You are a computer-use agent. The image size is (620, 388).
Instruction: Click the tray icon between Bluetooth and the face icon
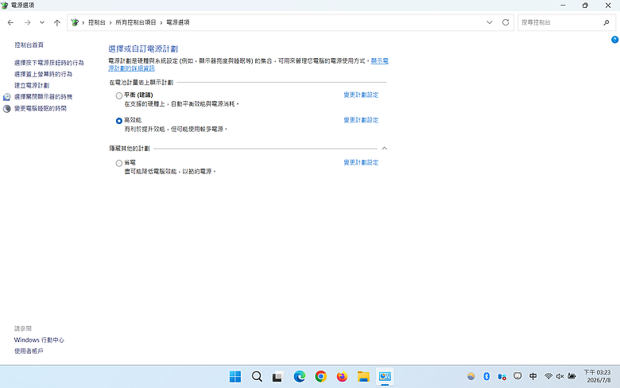[x=502, y=377]
